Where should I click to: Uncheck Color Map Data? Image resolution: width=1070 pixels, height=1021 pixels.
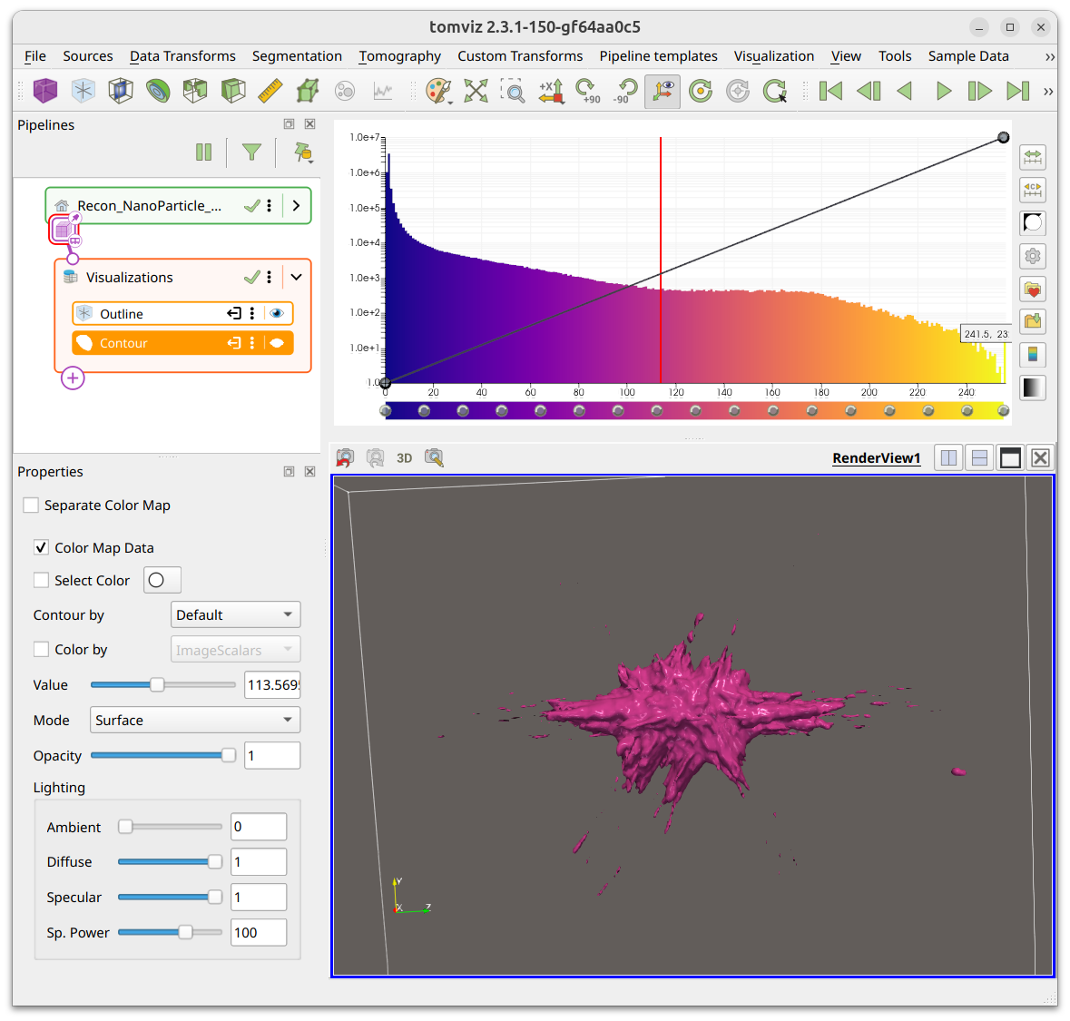point(41,547)
